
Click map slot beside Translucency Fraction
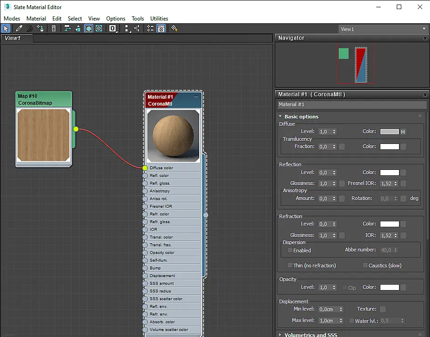(342, 147)
